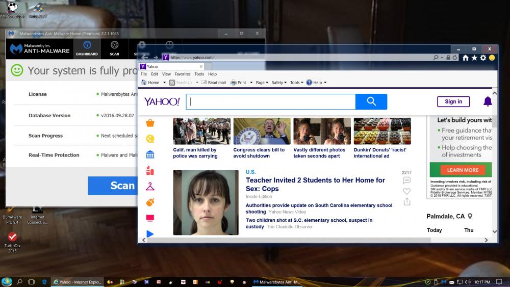Open the address bar search dropdown arrow
The height and width of the screenshot is (287, 510).
tap(442, 58)
